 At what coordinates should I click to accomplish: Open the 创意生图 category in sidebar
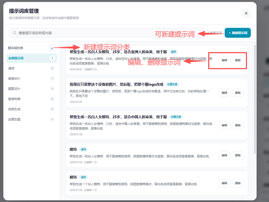coord(32,119)
